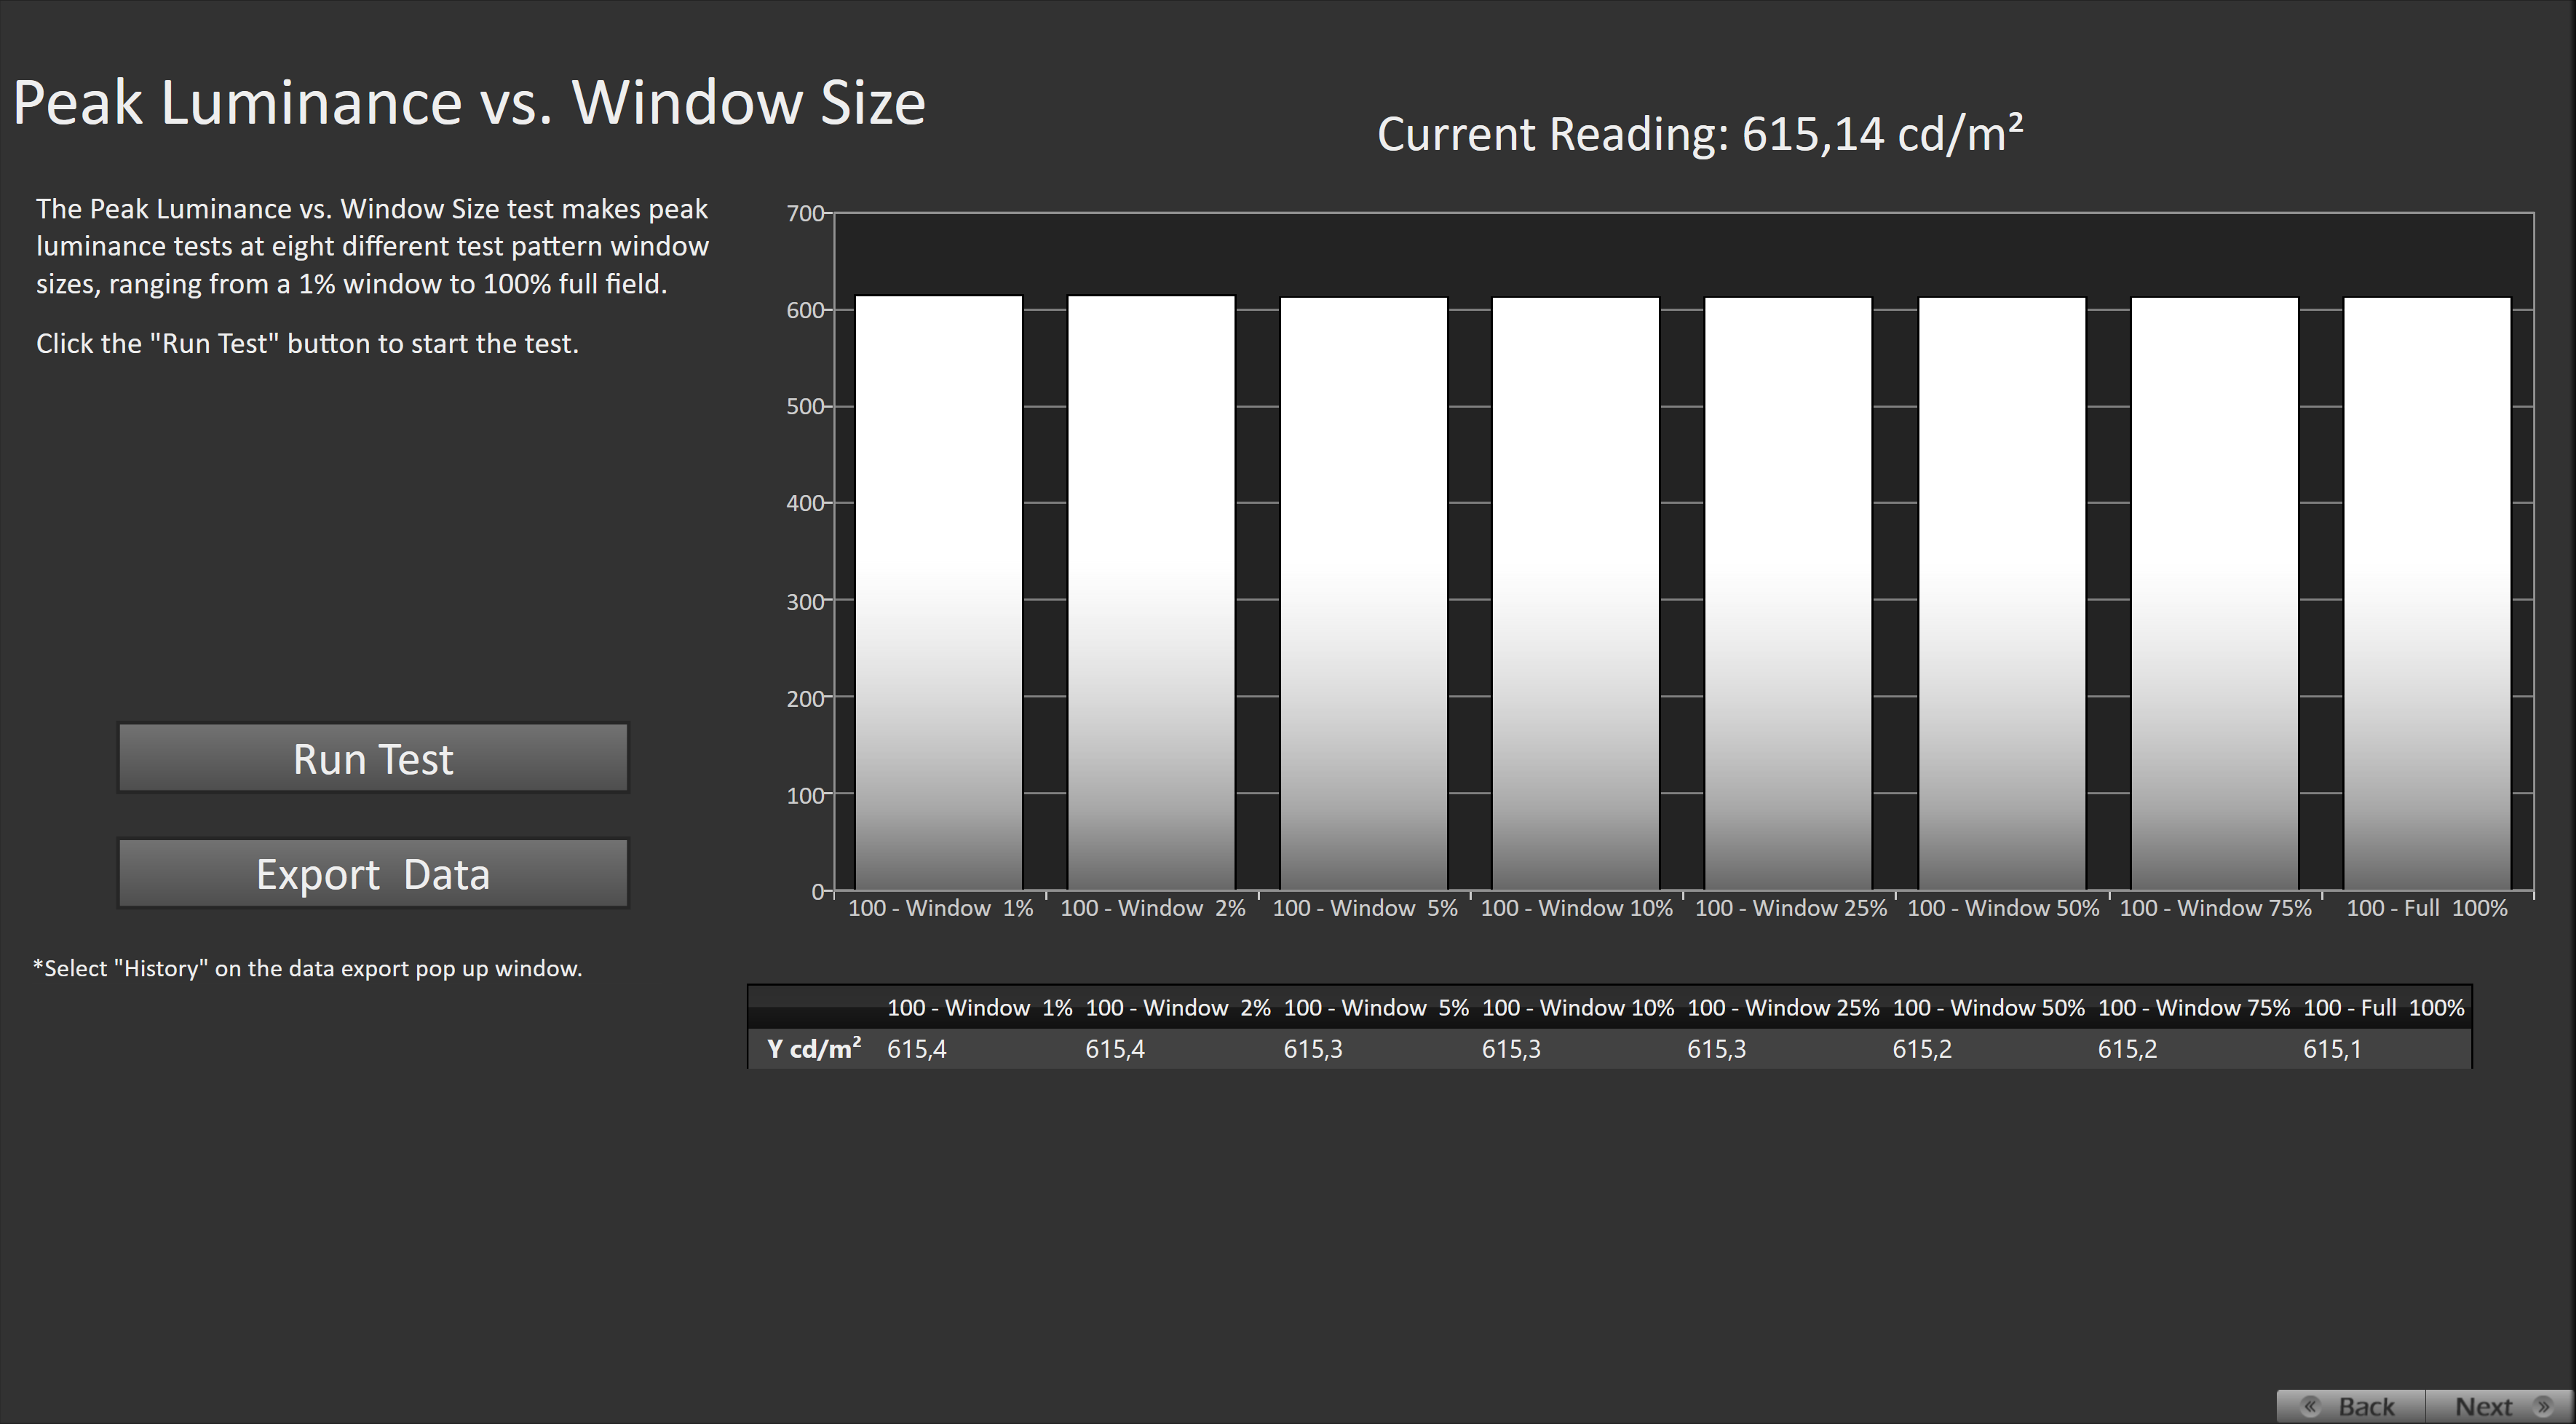Select the Window 75% bar in chart
This screenshot has width=2576, height=1424.
(x=2215, y=593)
